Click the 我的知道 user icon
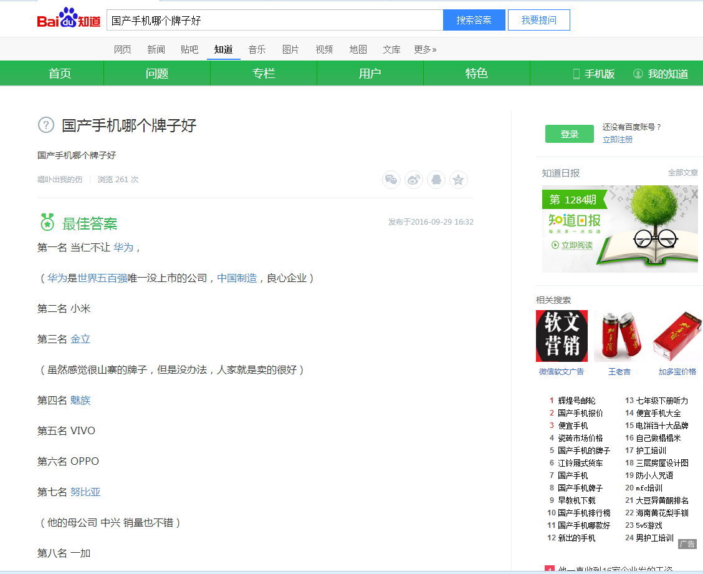 [x=638, y=74]
